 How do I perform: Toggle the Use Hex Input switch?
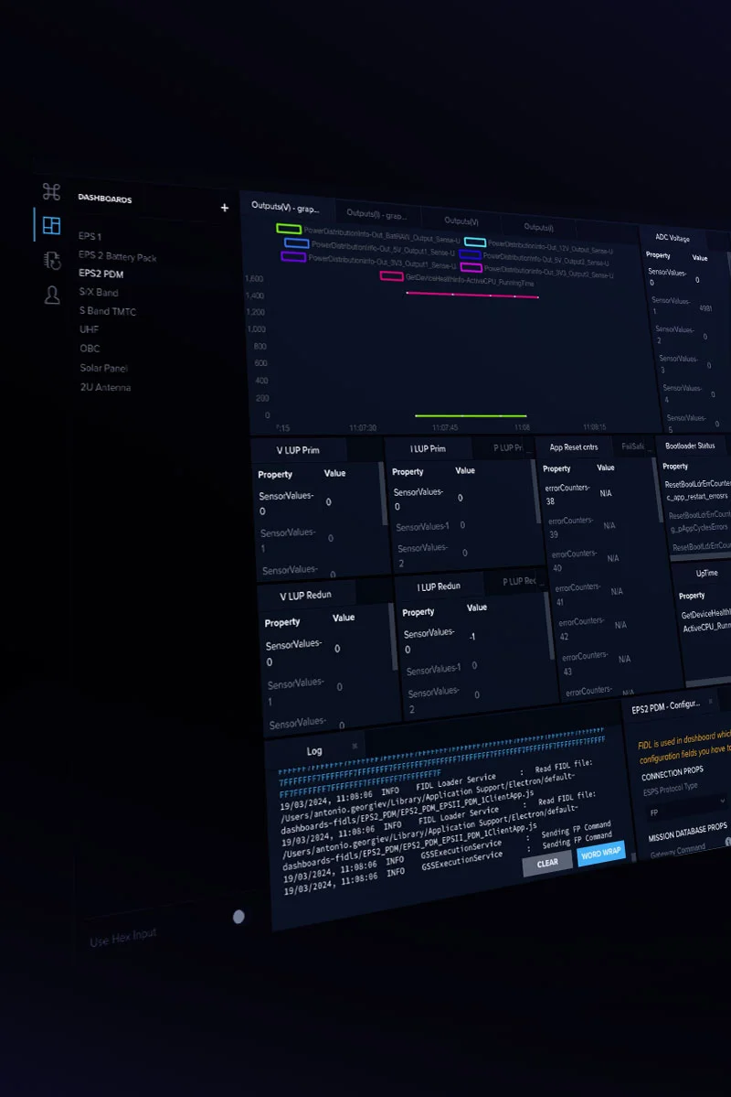238,917
